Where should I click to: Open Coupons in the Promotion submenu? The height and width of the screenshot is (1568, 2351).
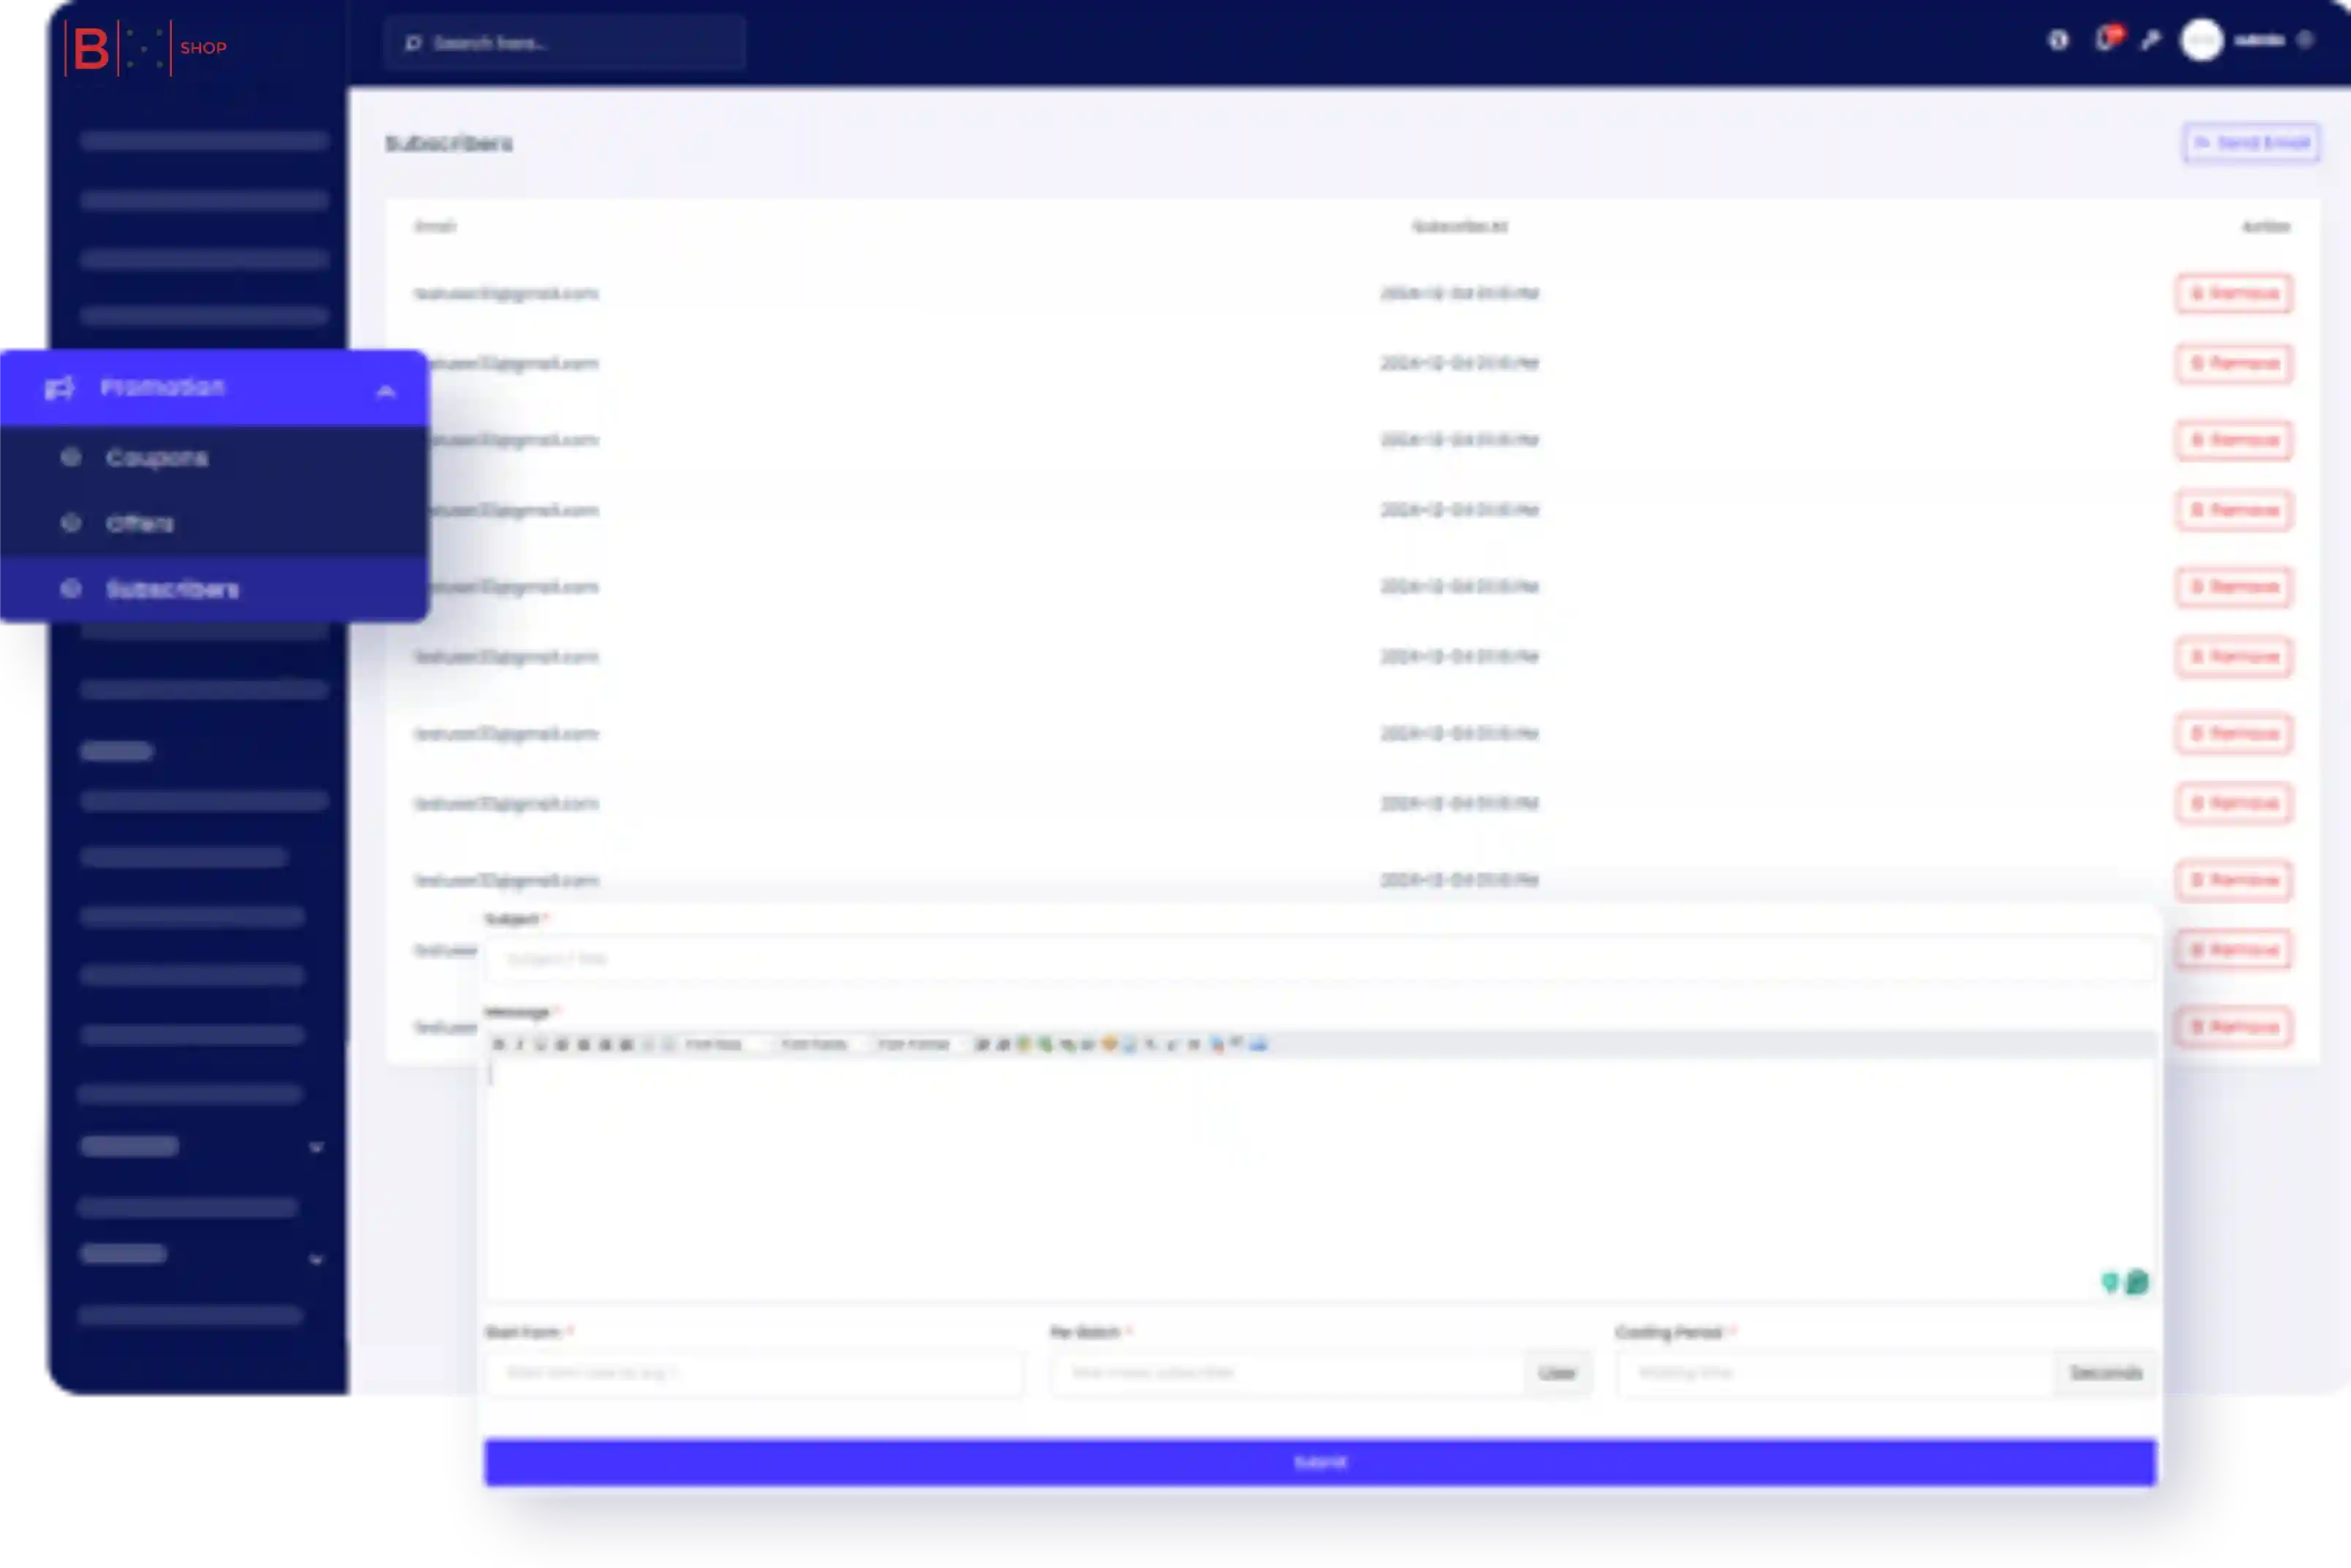click(x=157, y=458)
